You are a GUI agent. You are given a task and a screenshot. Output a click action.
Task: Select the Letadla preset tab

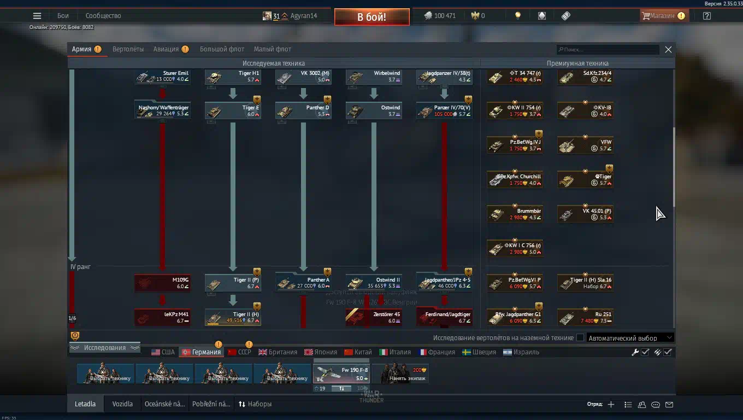tap(85, 404)
